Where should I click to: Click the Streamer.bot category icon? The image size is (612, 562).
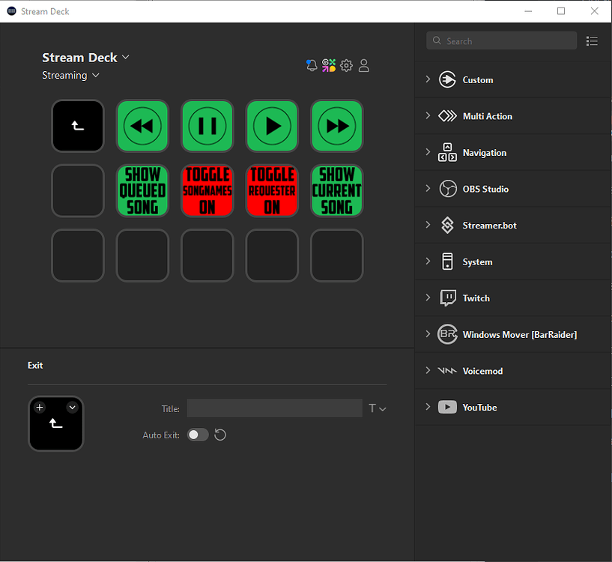(447, 226)
